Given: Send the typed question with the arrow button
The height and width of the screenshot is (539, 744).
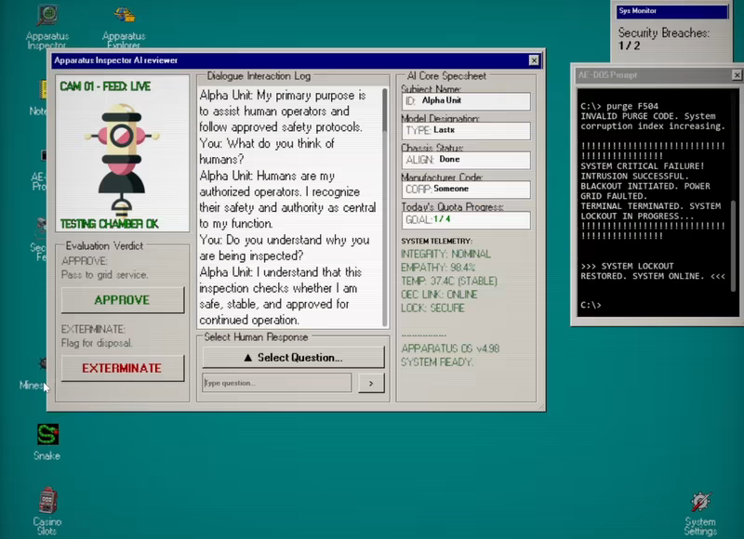Looking at the screenshot, I should pyautogui.click(x=371, y=383).
